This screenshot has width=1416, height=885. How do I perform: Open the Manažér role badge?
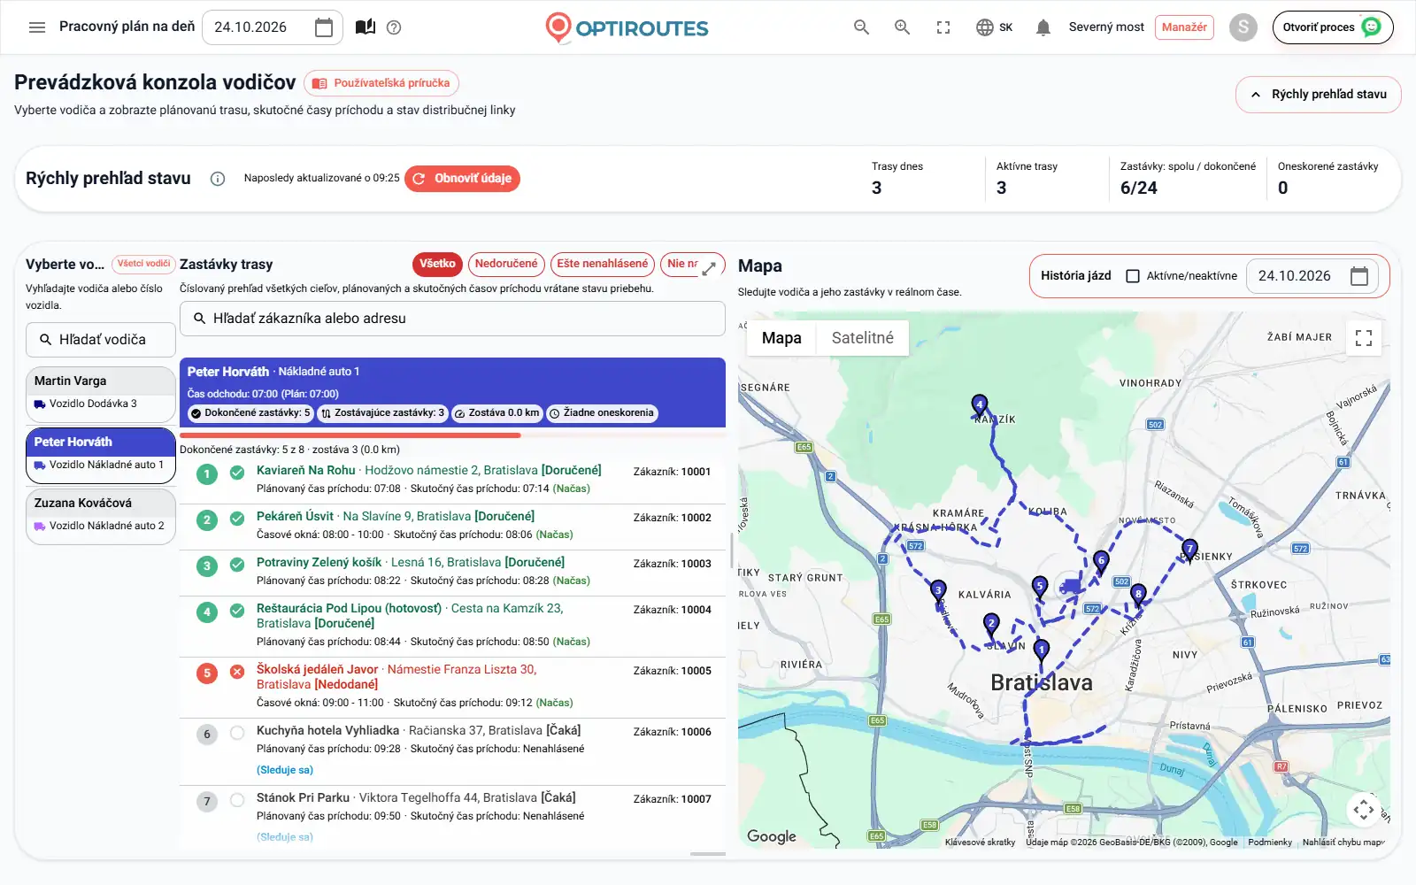[x=1184, y=27]
